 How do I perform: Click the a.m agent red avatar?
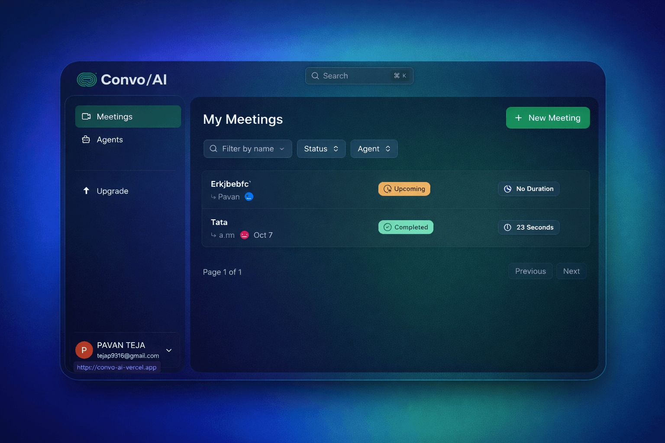pos(245,235)
